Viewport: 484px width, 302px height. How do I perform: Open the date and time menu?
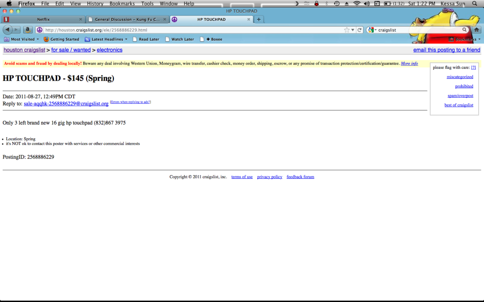point(422,3)
